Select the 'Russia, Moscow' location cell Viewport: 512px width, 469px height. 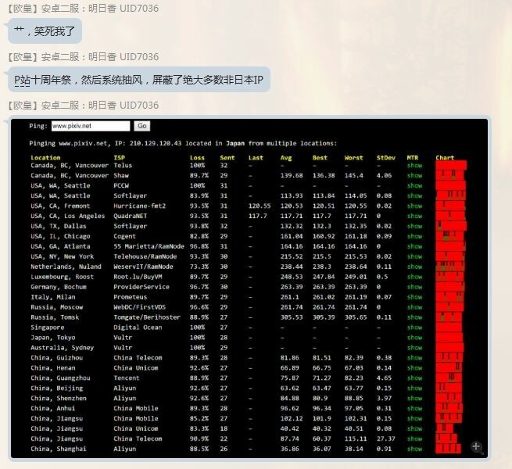click(x=57, y=307)
